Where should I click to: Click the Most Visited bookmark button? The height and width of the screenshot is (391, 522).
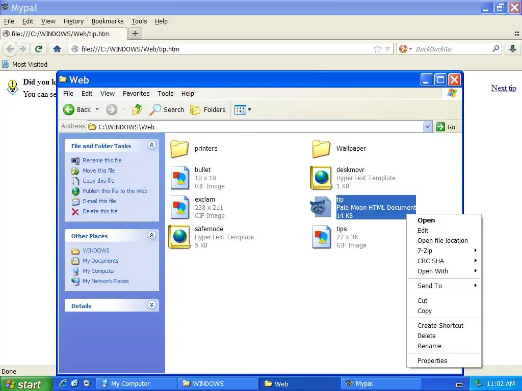point(25,65)
